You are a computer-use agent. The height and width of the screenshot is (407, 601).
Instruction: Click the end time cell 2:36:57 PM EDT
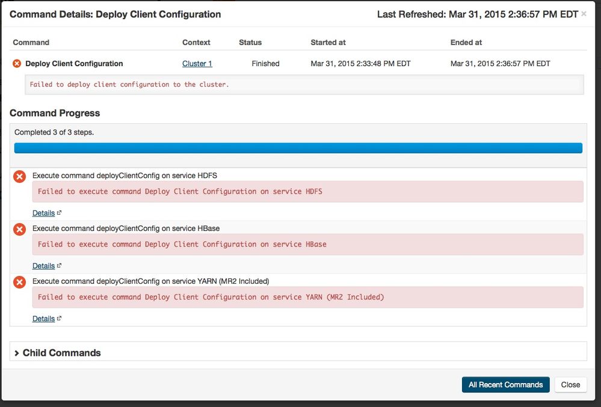pyautogui.click(x=500, y=64)
